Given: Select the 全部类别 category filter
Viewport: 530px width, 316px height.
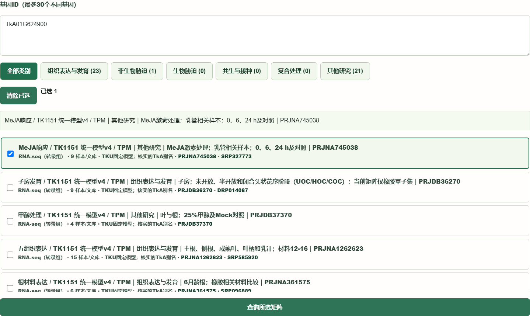Looking at the screenshot, I should coord(19,71).
